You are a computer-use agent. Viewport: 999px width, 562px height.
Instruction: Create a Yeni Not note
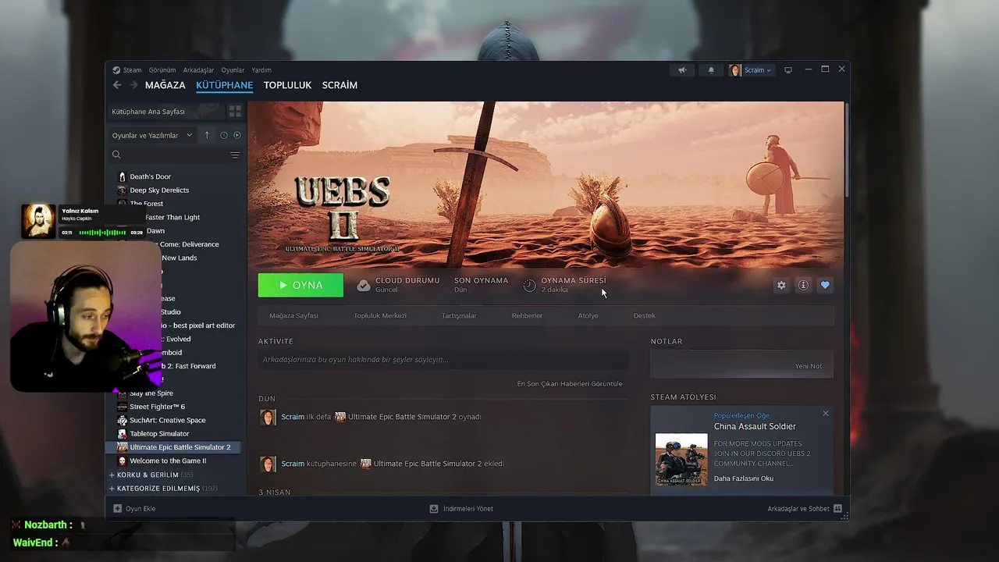pos(808,366)
